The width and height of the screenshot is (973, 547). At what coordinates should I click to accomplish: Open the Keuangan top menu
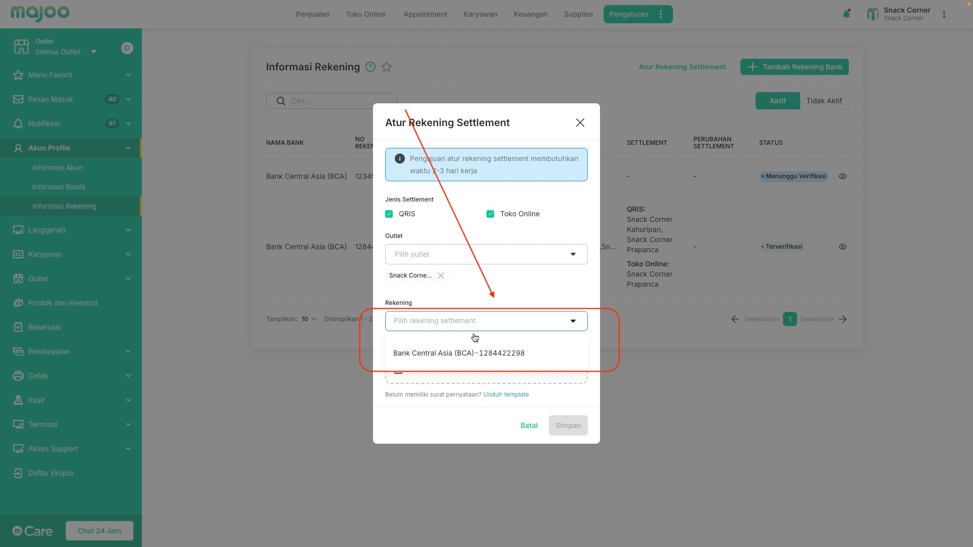point(530,14)
